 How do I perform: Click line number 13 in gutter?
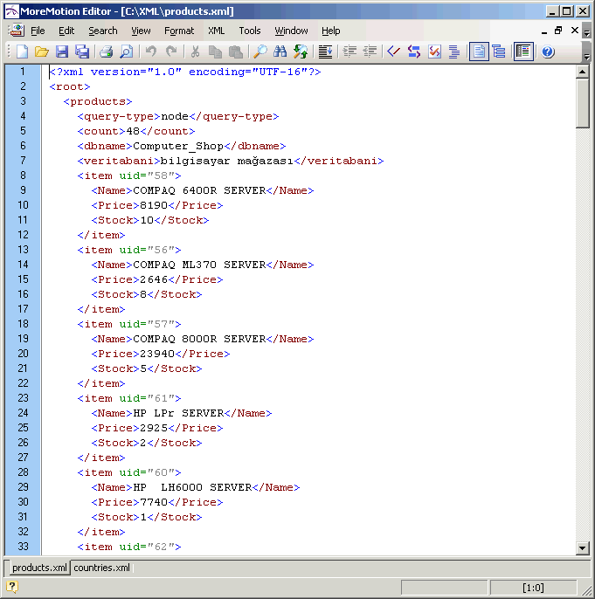coord(23,250)
